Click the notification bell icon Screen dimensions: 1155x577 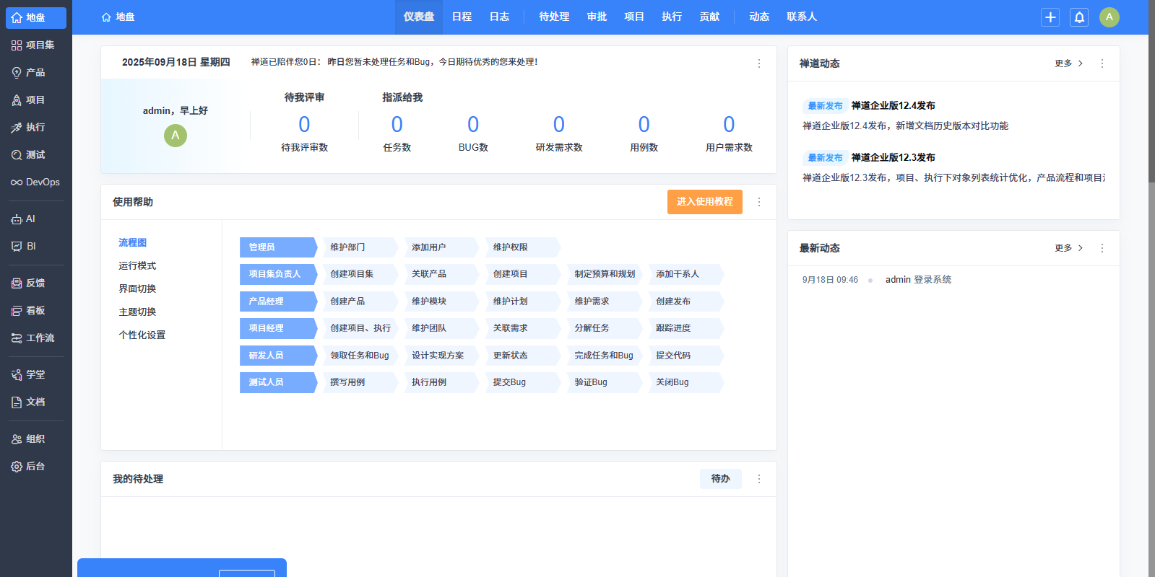click(1079, 17)
